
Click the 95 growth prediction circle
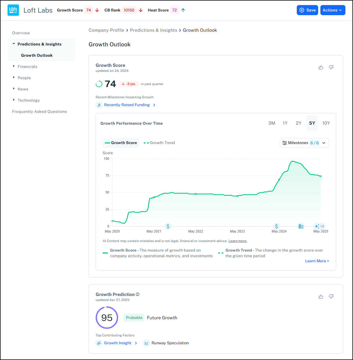click(107, 318)
